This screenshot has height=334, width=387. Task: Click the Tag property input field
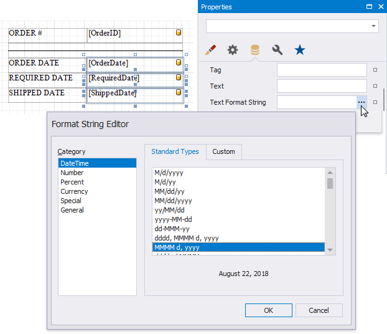[321, 70]
